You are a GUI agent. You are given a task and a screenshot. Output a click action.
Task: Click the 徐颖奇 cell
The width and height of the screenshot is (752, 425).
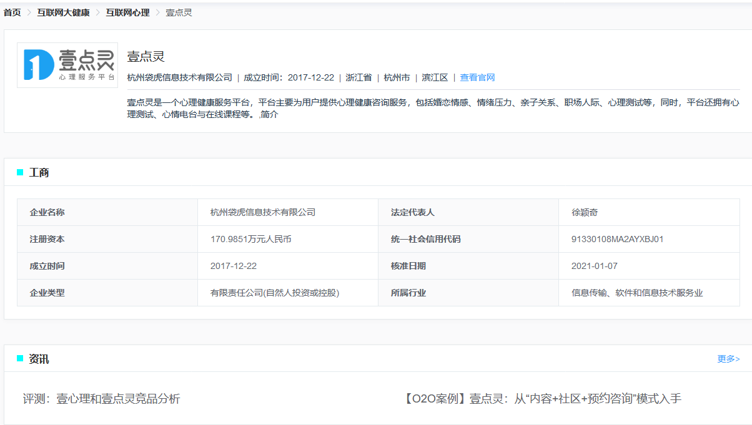[649, 212]
